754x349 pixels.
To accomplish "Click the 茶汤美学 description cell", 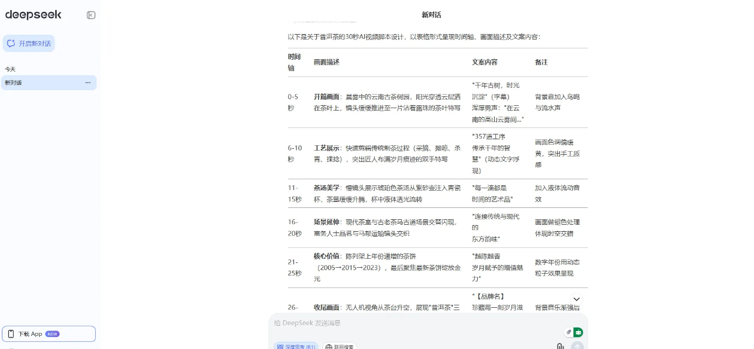I will (387, 194).
